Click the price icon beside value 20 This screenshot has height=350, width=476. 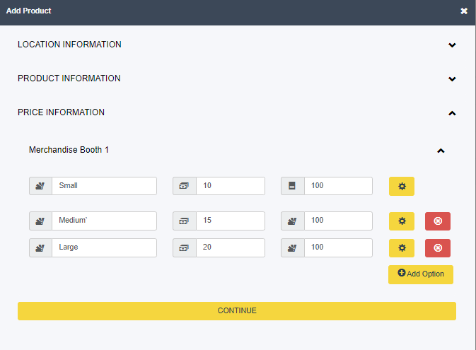click(x=185, y=247)
